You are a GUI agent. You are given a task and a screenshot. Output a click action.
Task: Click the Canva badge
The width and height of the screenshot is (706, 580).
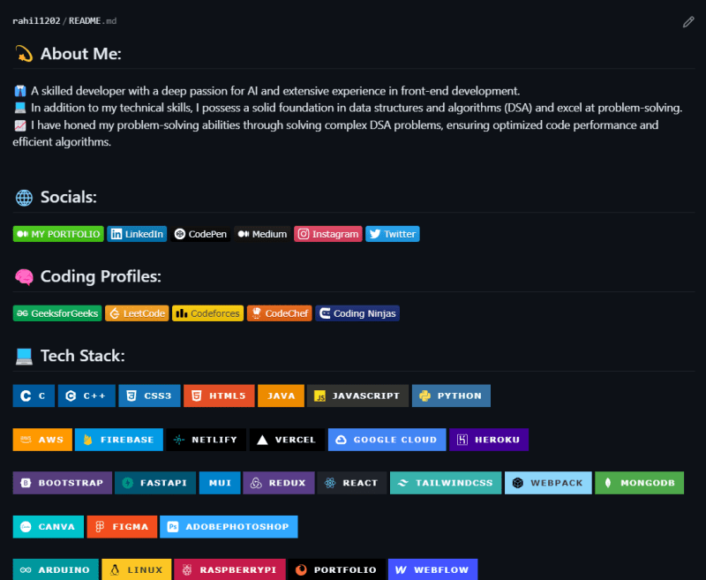[49, 527]
